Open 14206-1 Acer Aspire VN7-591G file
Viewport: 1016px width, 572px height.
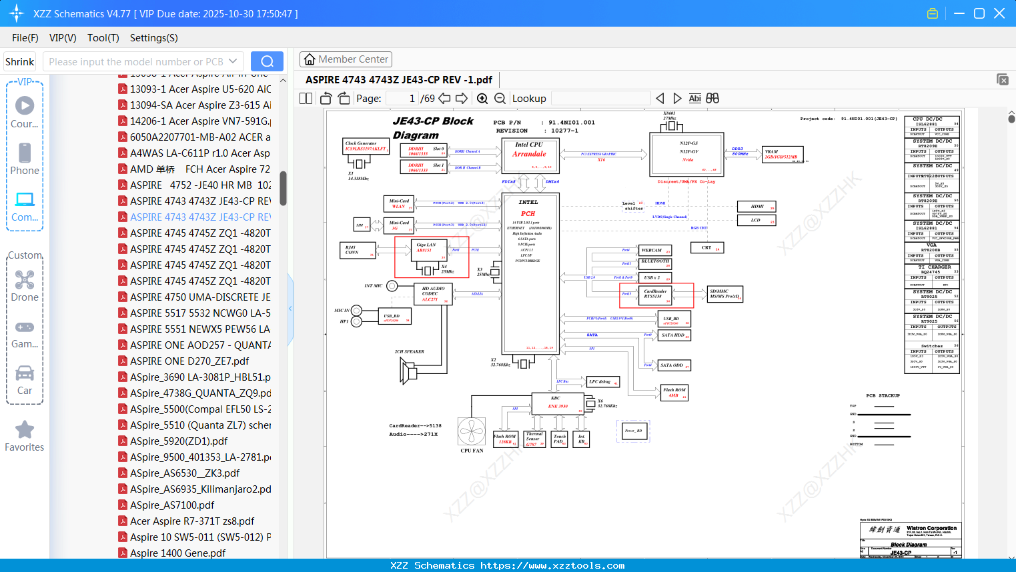tap(195, 121)
